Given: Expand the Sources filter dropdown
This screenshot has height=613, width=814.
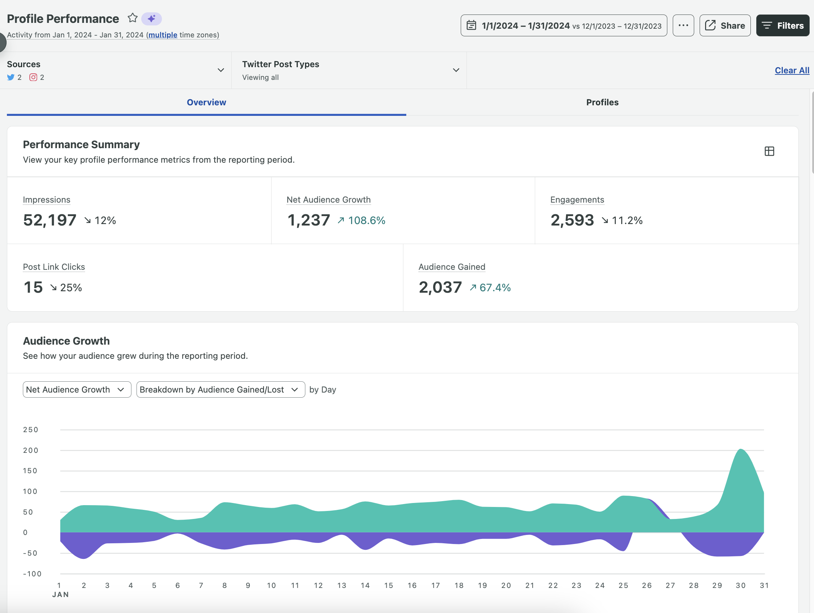Looking at the screenshot, I should [220, 70].
